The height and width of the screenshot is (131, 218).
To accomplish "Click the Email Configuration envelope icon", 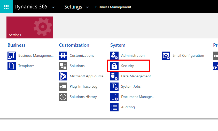I will pos(166,56).
